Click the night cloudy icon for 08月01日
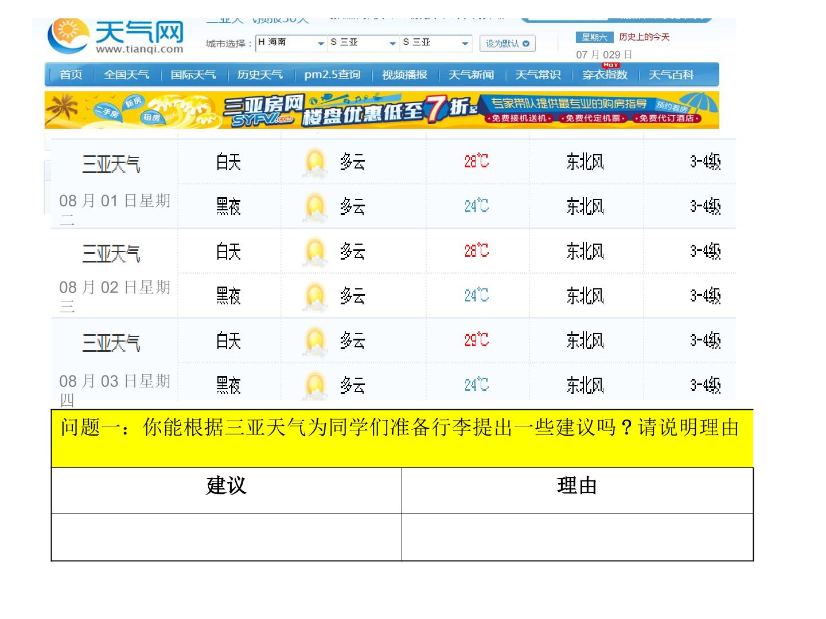Image resolution: width=826 pixels, height=619 pixels. tap(315, 207)
